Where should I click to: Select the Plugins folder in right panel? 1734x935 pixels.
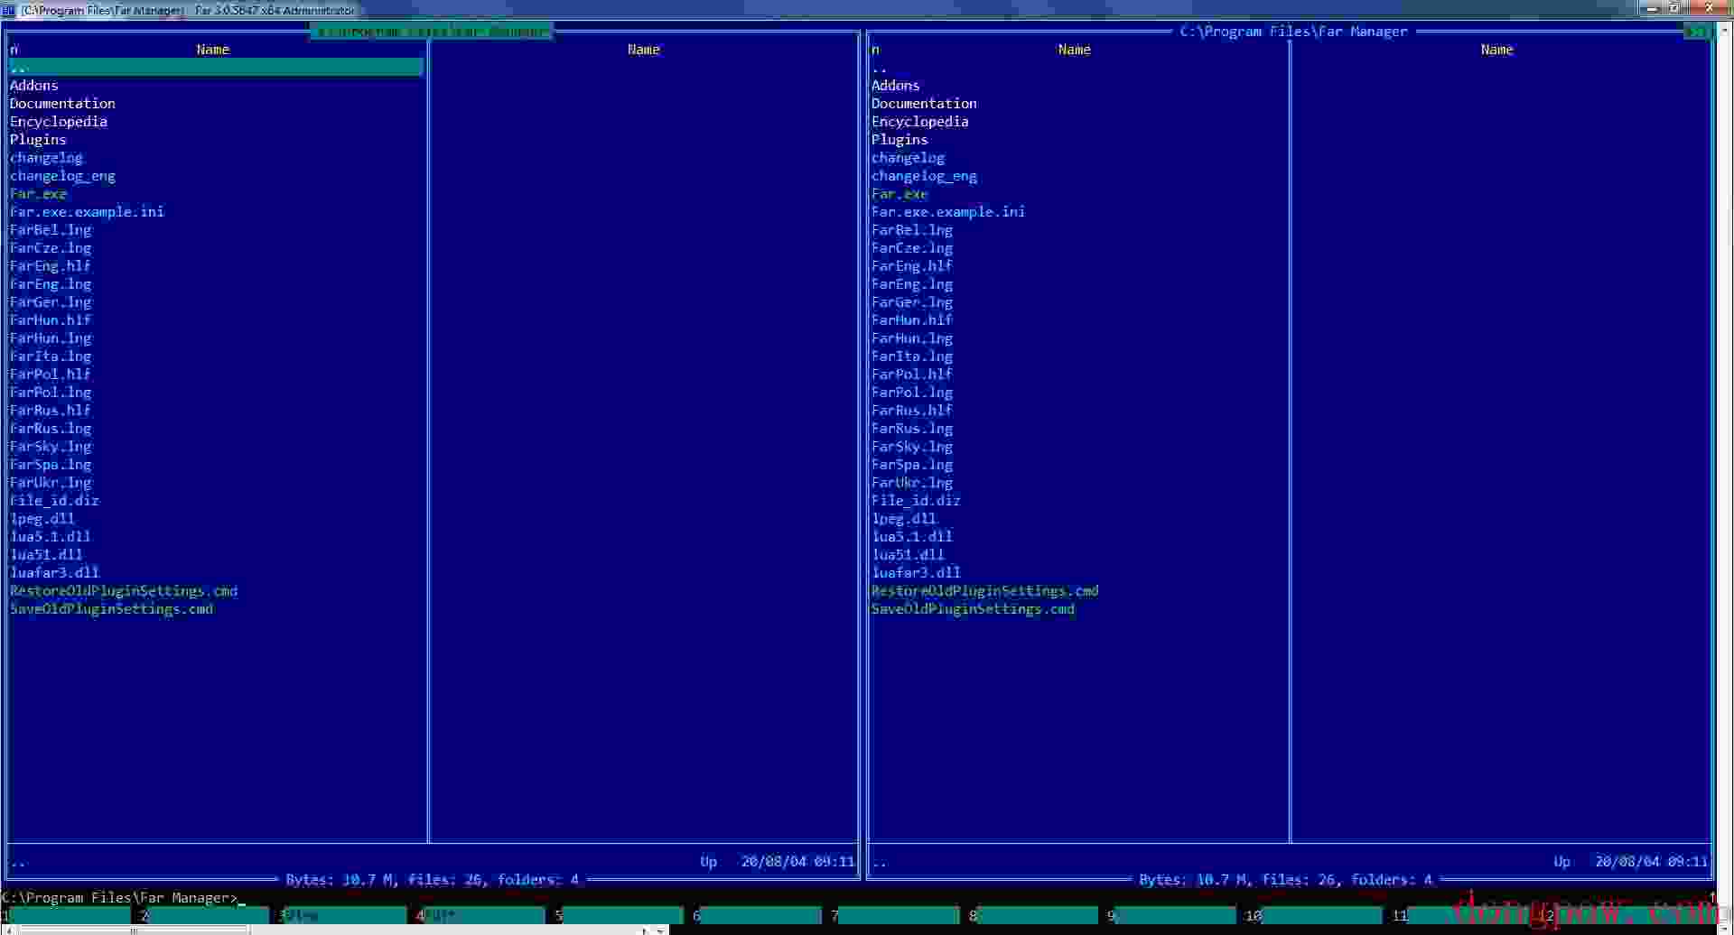click(x=900, y=140)
